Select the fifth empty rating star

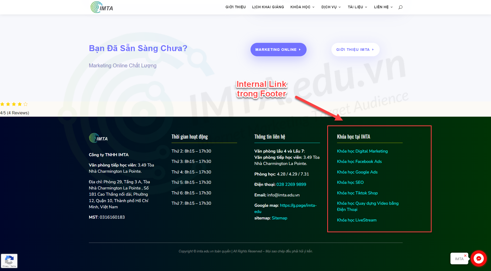(26, 104)
